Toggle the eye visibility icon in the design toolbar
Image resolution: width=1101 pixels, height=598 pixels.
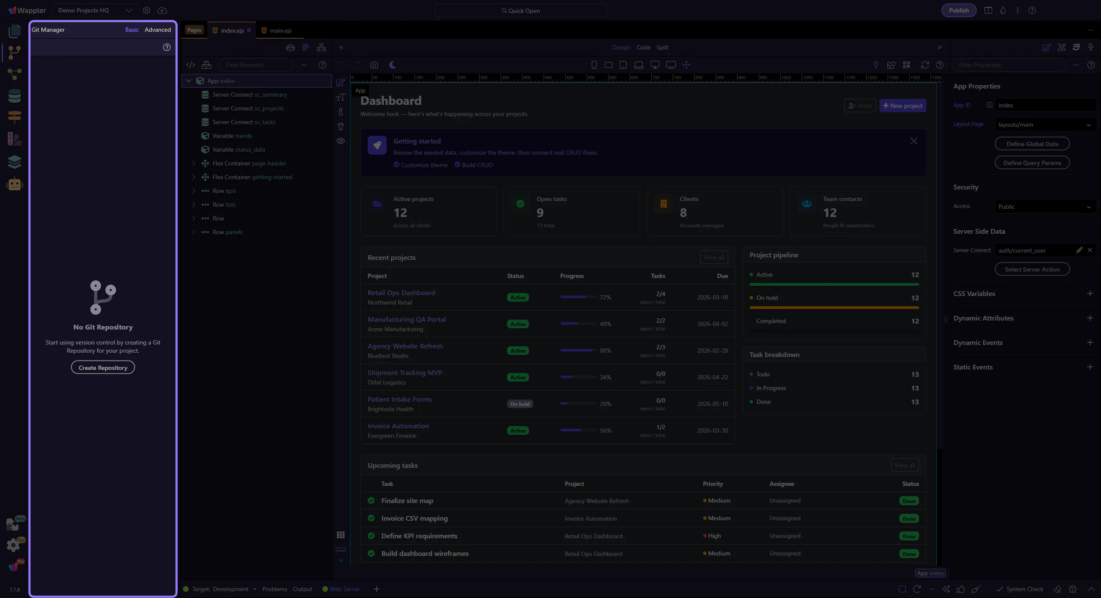(x=341, y=141)
